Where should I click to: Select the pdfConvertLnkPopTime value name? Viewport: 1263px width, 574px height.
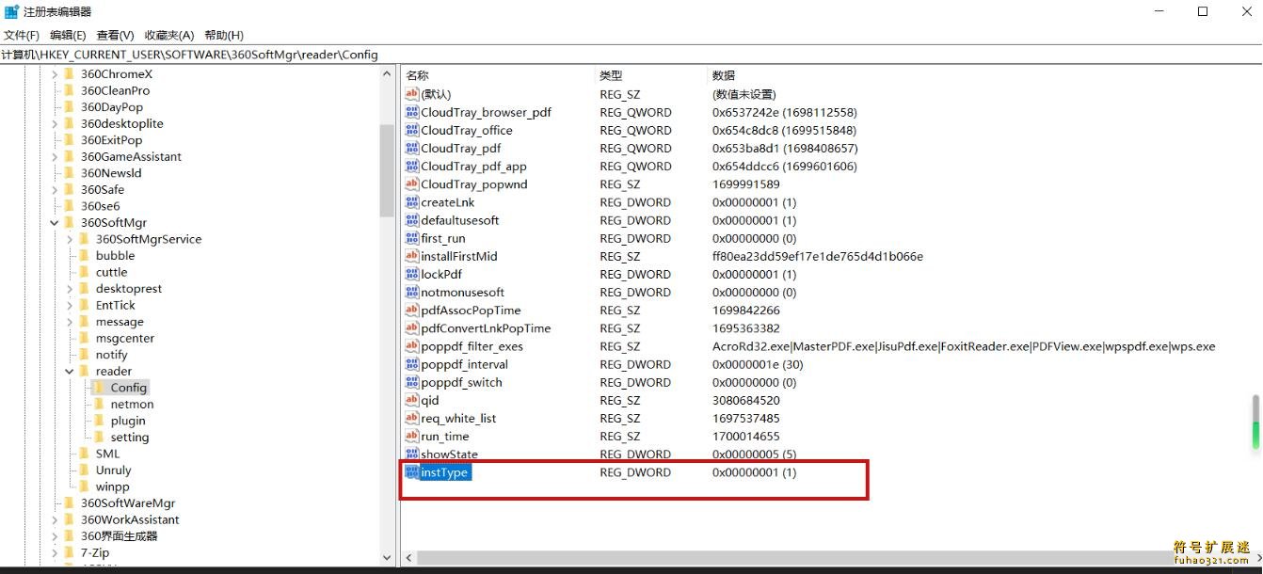(486, 328)
